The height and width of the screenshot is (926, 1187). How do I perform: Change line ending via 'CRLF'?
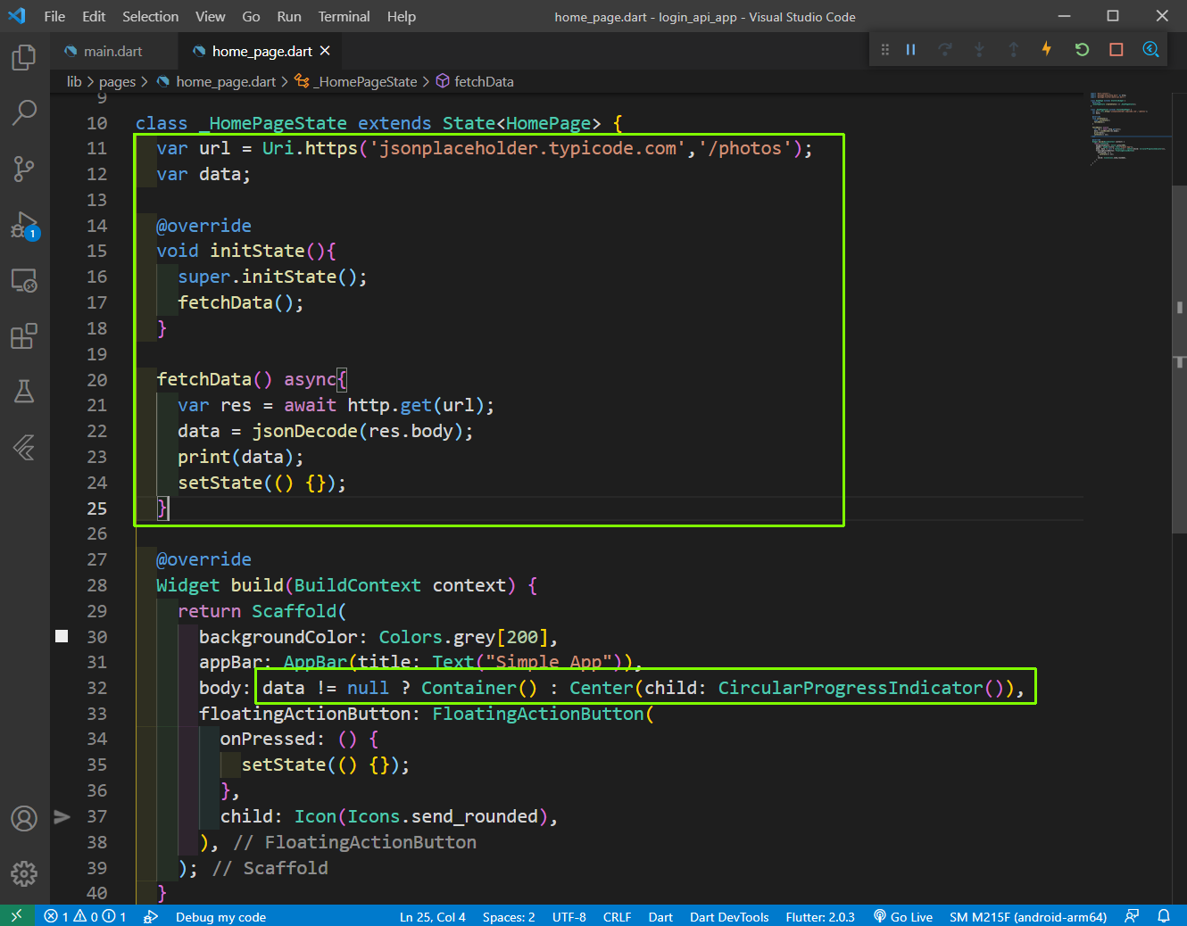(617, 916)
